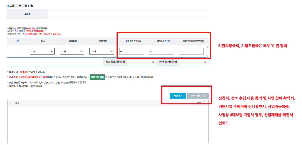Click the 파일 column header in file list
Image resolution: width=302 pixels, height=145 pixels.
coord(17,103)
